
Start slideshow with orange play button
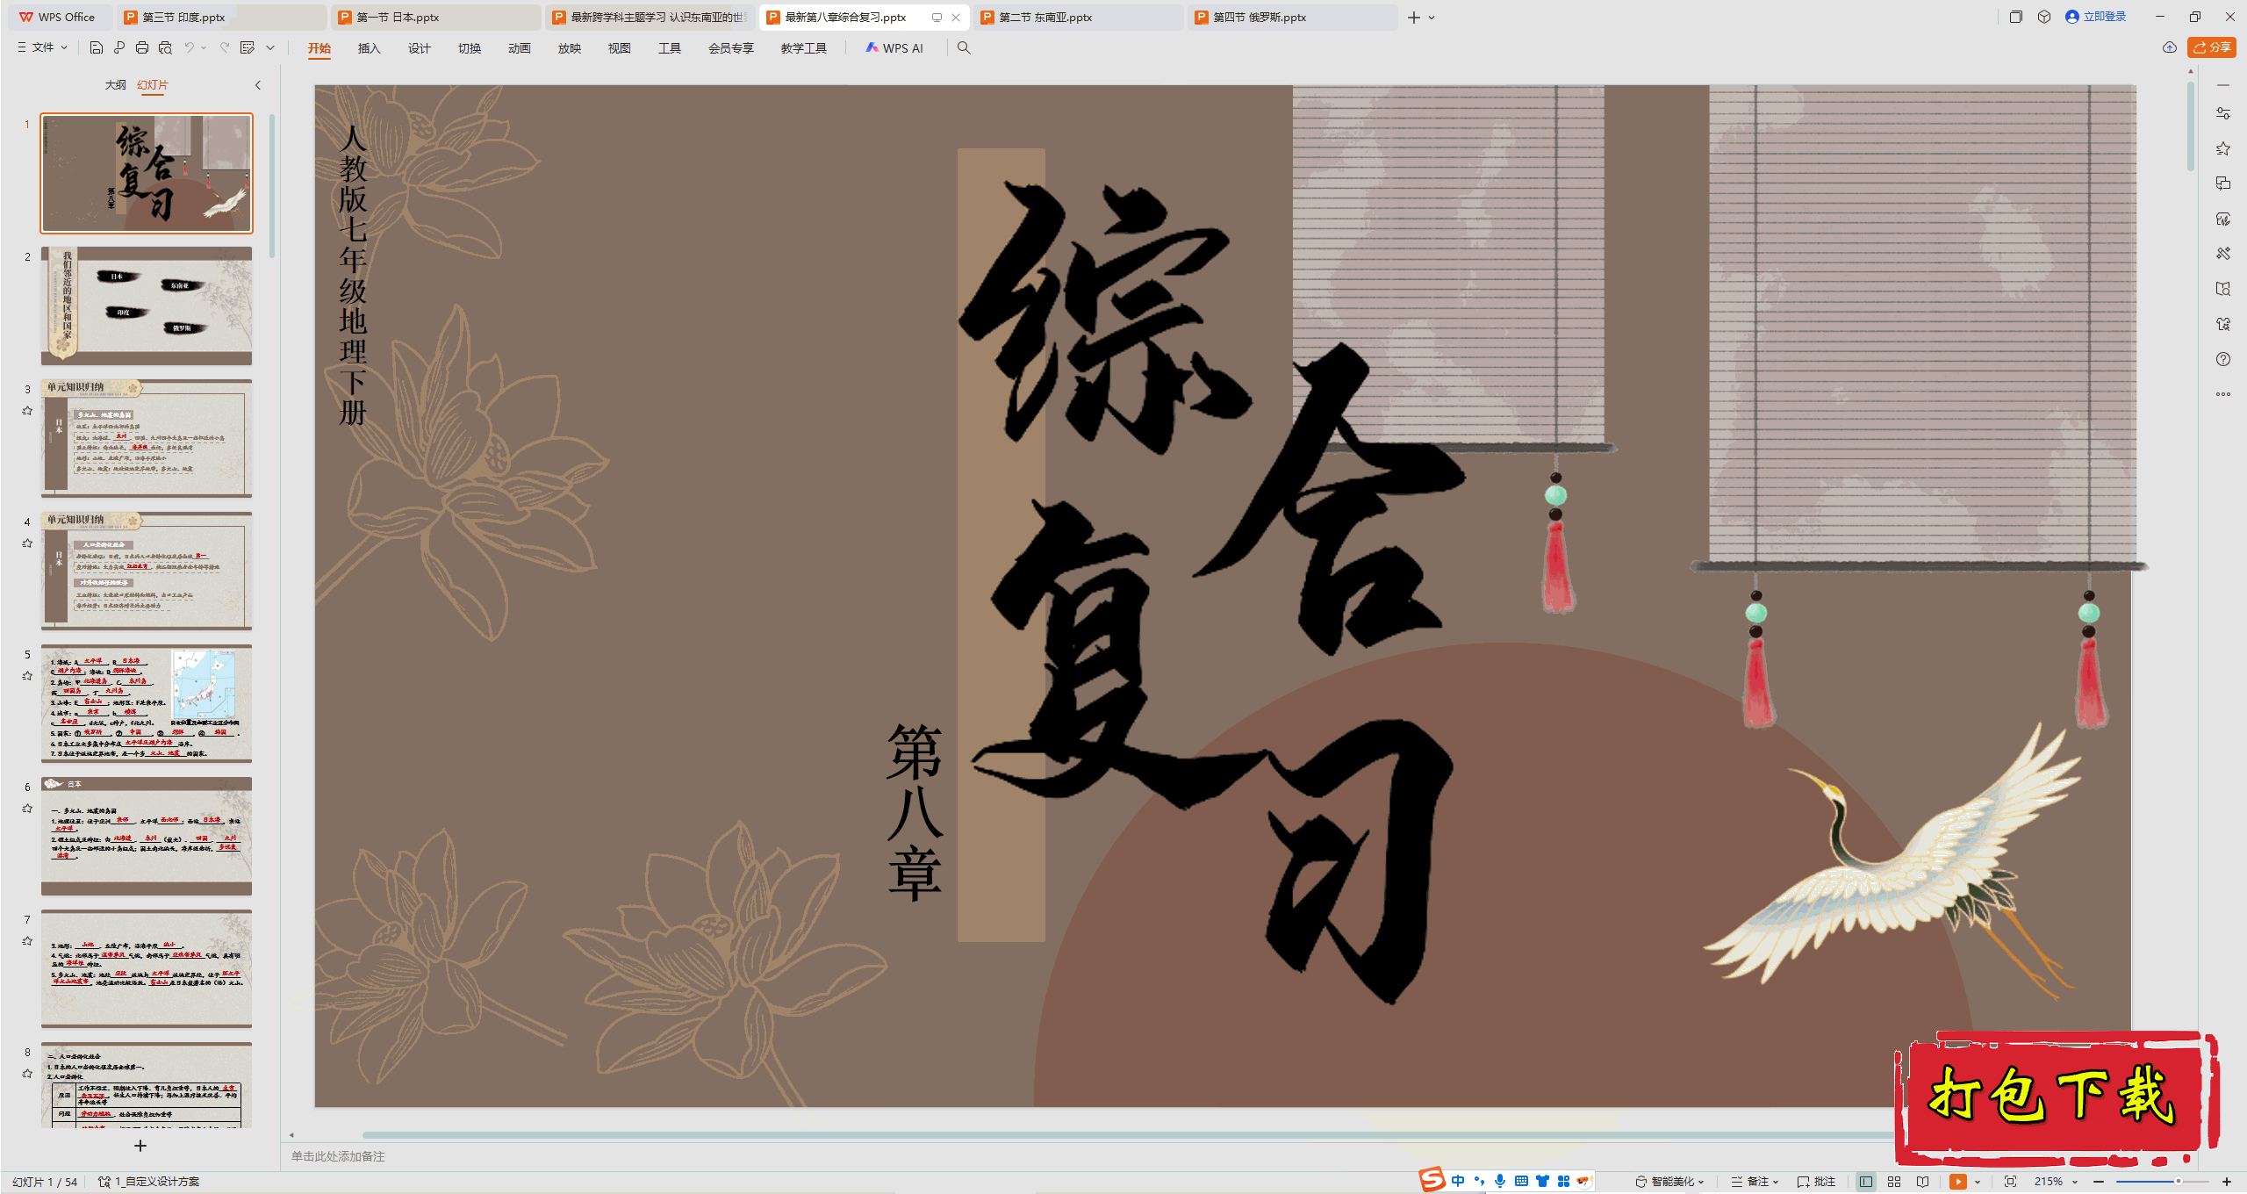click(x=1957, y=1182)
